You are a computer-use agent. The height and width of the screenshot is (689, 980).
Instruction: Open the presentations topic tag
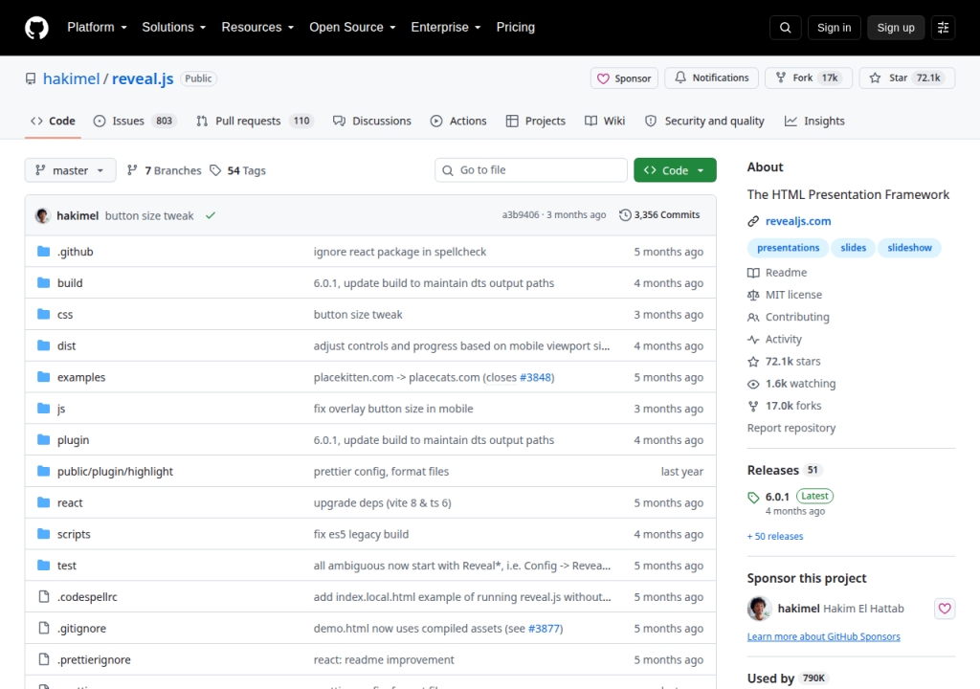pos(789,248)
